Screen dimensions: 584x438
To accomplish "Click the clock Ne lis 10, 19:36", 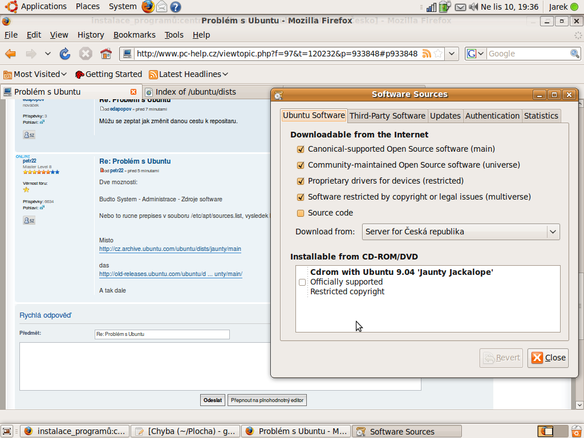I will (x=509, y=7).
